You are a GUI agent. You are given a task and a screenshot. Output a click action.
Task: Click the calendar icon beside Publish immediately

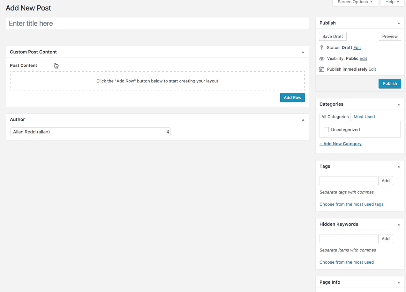[321, 69]
